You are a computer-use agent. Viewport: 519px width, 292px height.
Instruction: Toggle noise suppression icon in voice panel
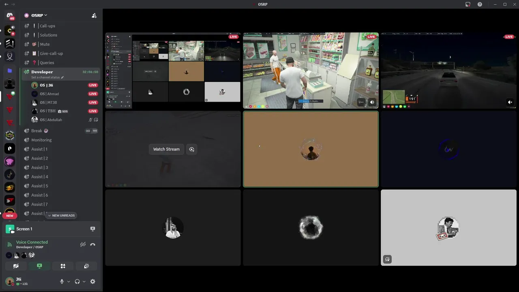[x=83, y=244]
